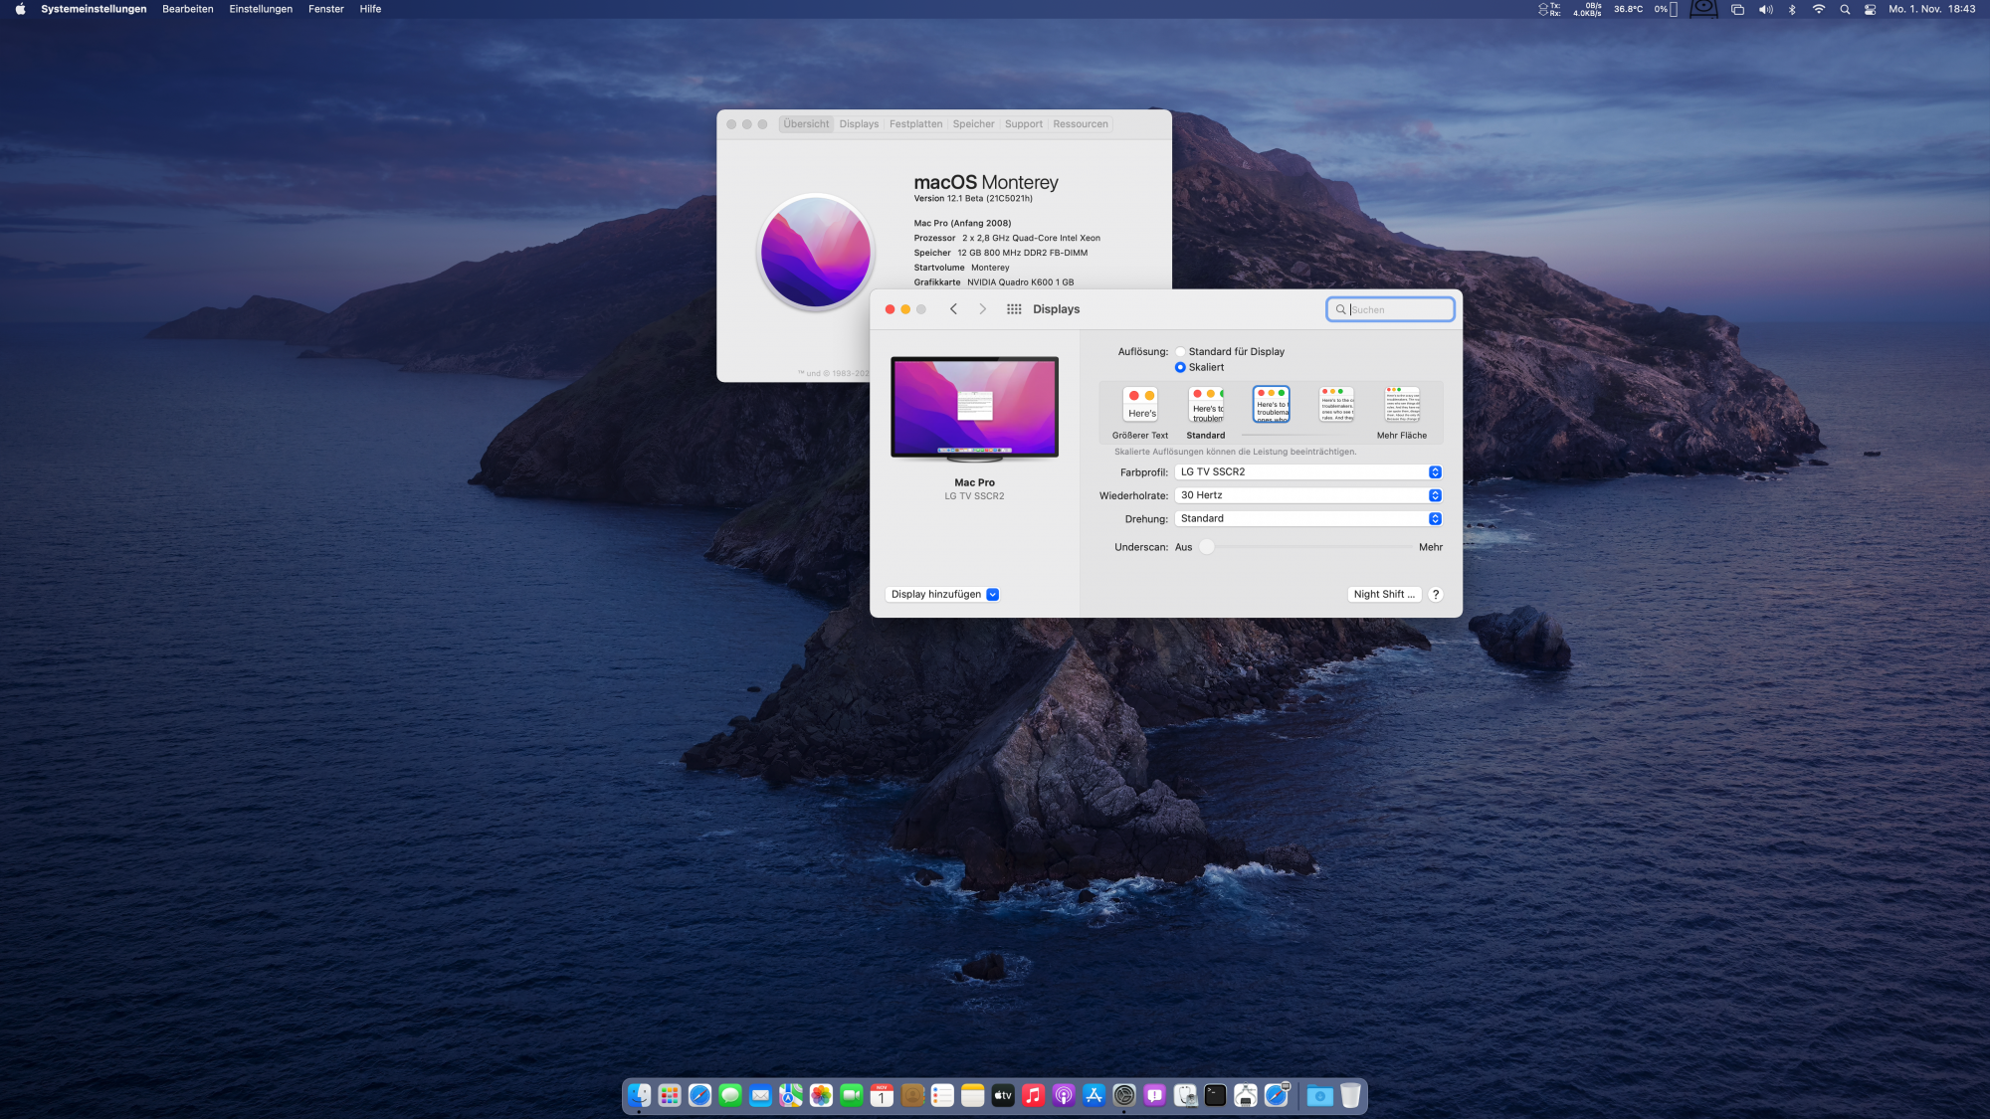Open Messages app in the dock

coord(730,1095)
